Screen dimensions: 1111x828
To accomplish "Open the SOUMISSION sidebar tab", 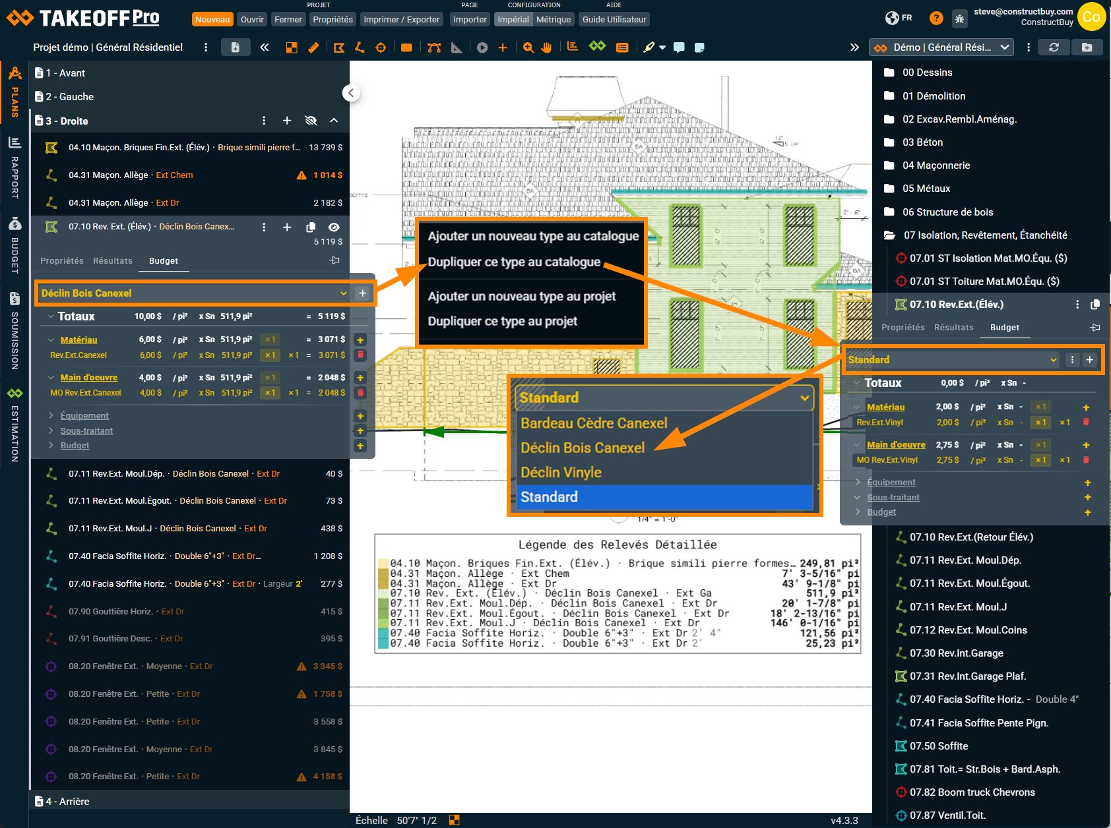I will coord(15,331).
